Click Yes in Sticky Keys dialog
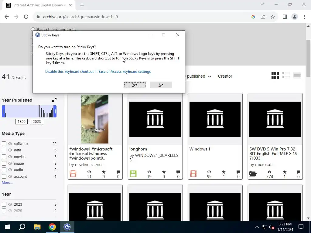Image resolution: width=311 pixels, height=233 pixels. (135, 85)
